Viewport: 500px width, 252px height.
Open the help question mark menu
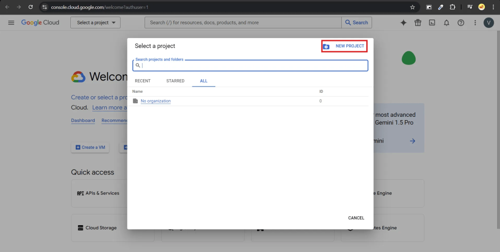460,22
